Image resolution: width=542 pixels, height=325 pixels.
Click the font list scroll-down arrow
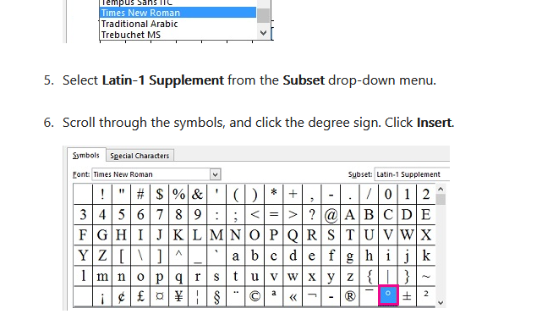(x=264, y=33)
